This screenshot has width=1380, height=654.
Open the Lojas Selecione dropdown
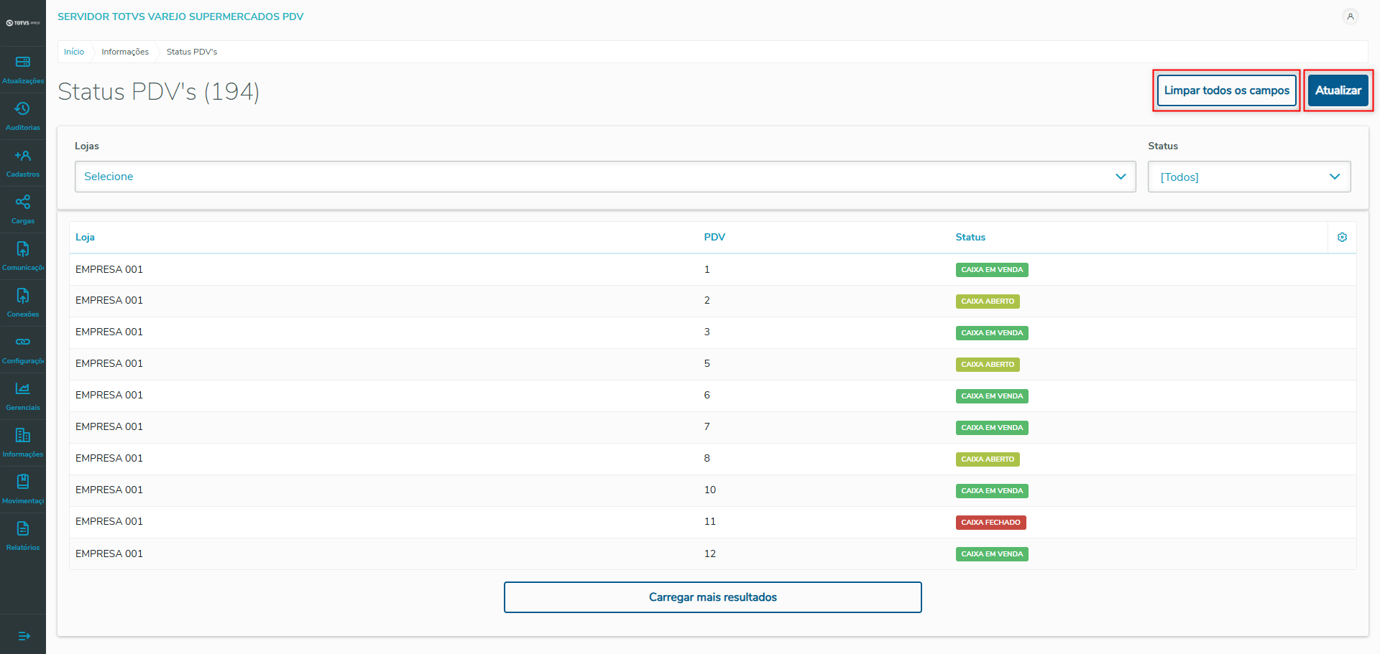tap(604, 177)
